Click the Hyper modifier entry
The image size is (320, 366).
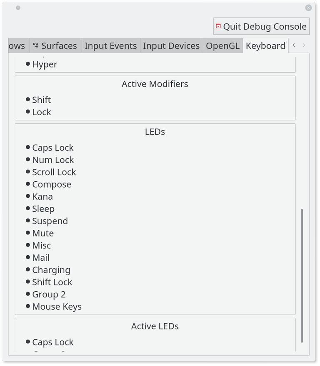[45, 64]
